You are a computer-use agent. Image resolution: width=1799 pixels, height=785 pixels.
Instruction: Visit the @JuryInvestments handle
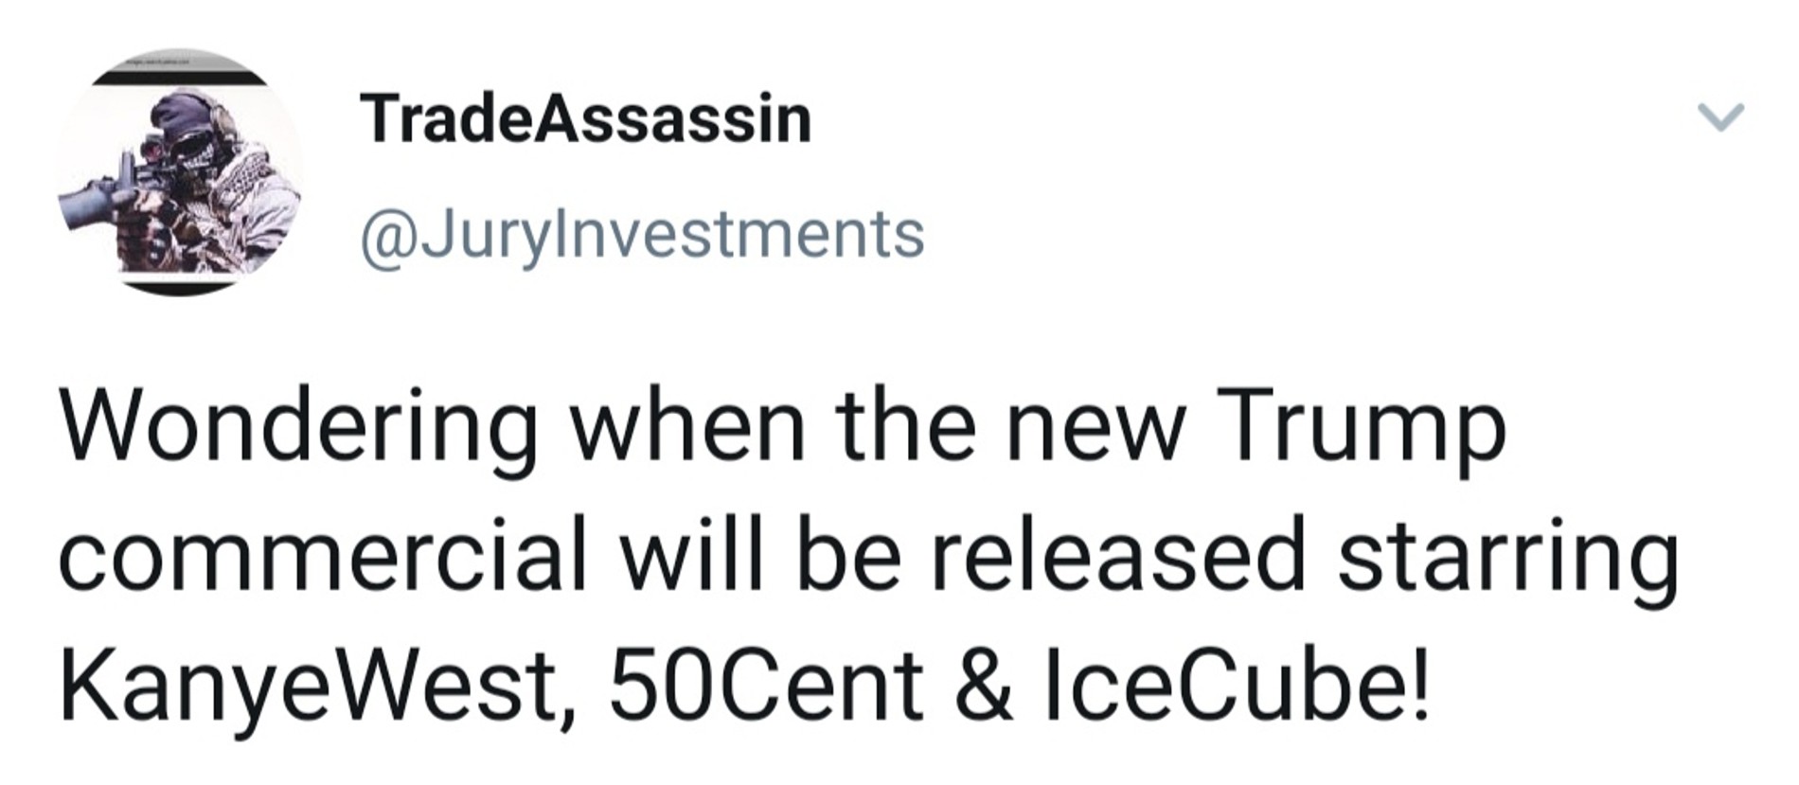(642, 234)
